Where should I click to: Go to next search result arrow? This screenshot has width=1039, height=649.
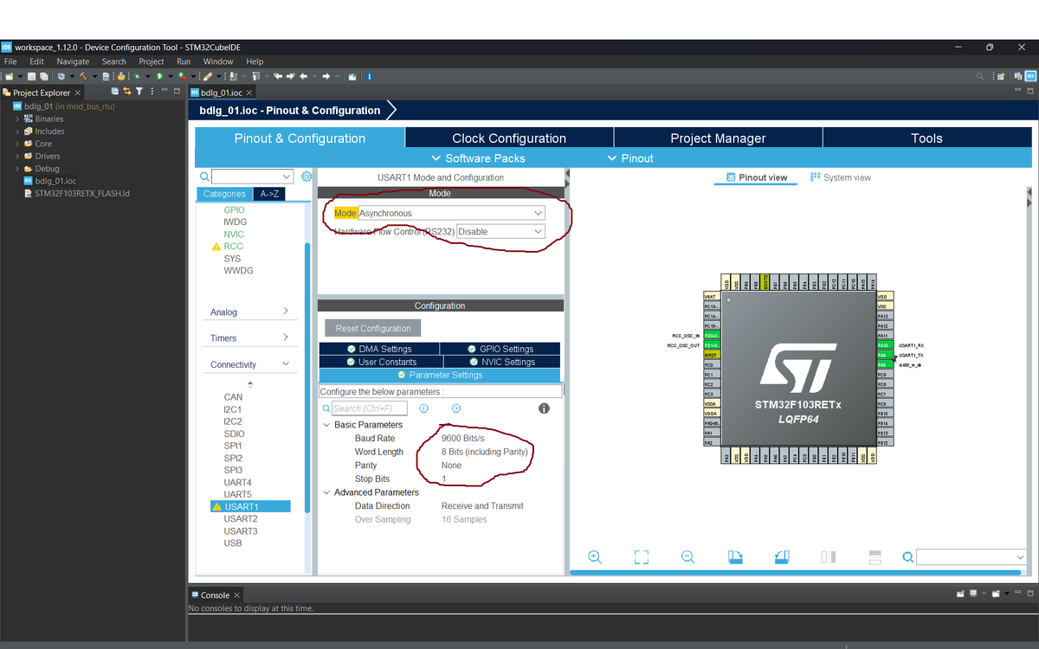click(455, 408)
